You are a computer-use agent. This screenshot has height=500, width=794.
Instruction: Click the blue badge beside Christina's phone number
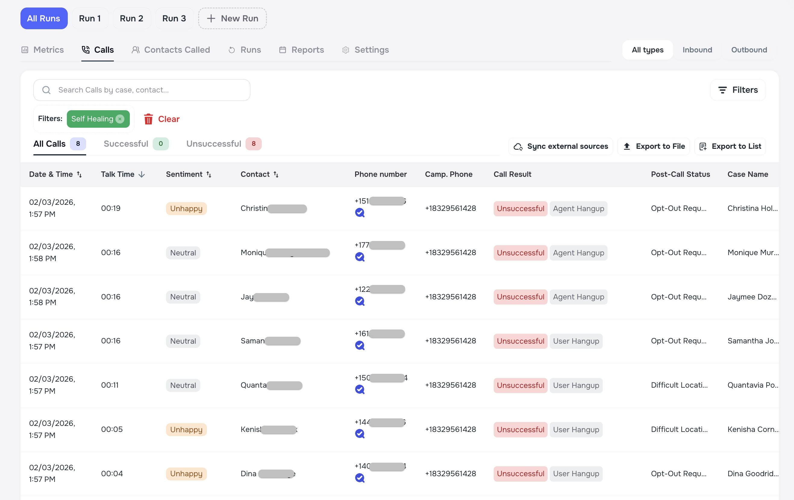(360, 212)
